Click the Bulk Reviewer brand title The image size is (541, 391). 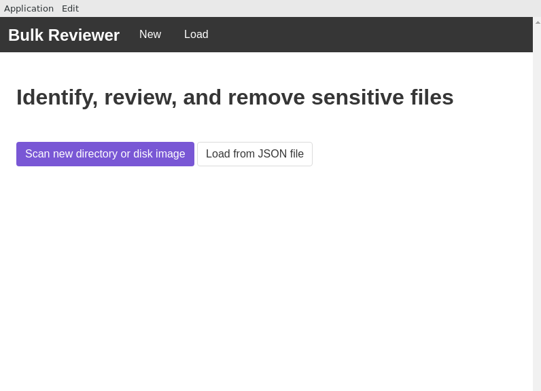click(x=64, y=35)
